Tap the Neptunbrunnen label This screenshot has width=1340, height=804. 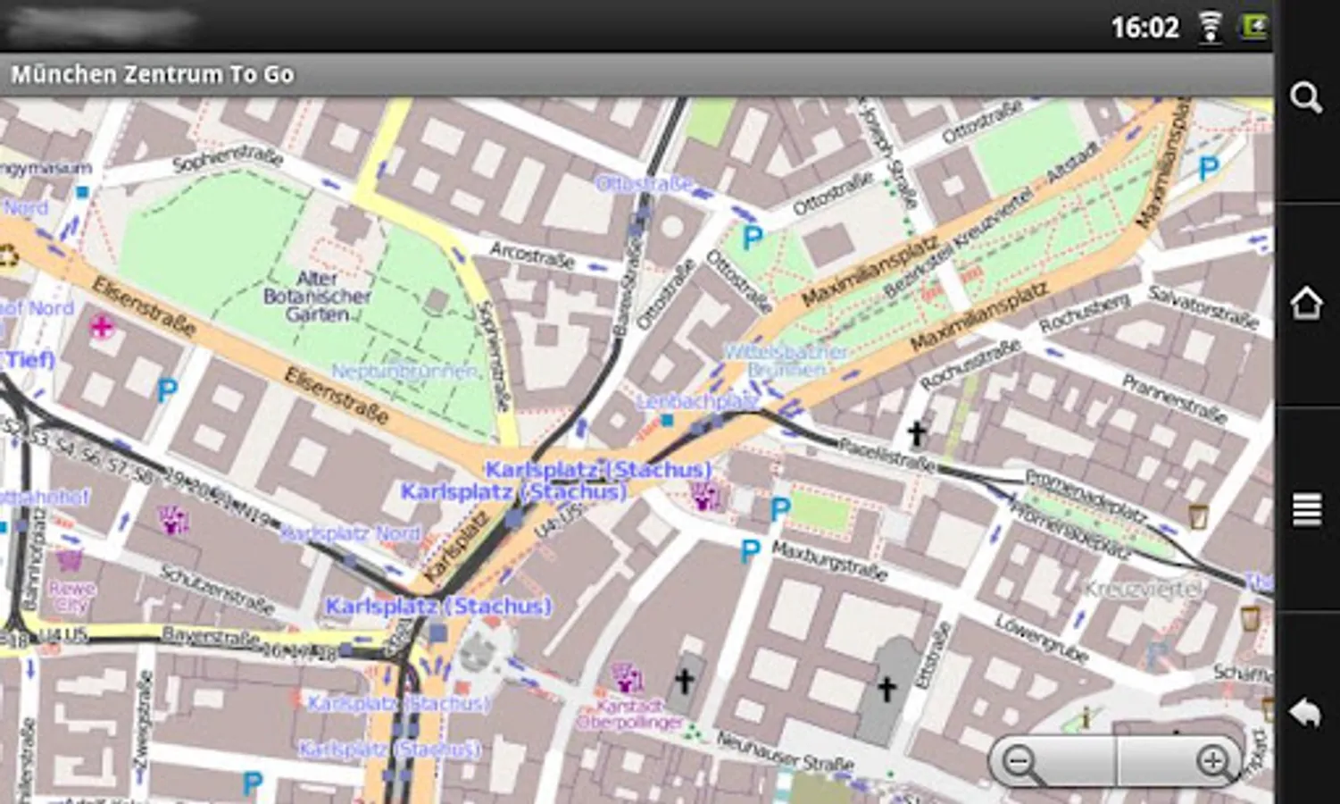404,371
